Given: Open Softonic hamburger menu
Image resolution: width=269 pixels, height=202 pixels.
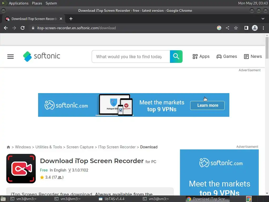Looking at the screenshot, I should [x=11, y=57].
